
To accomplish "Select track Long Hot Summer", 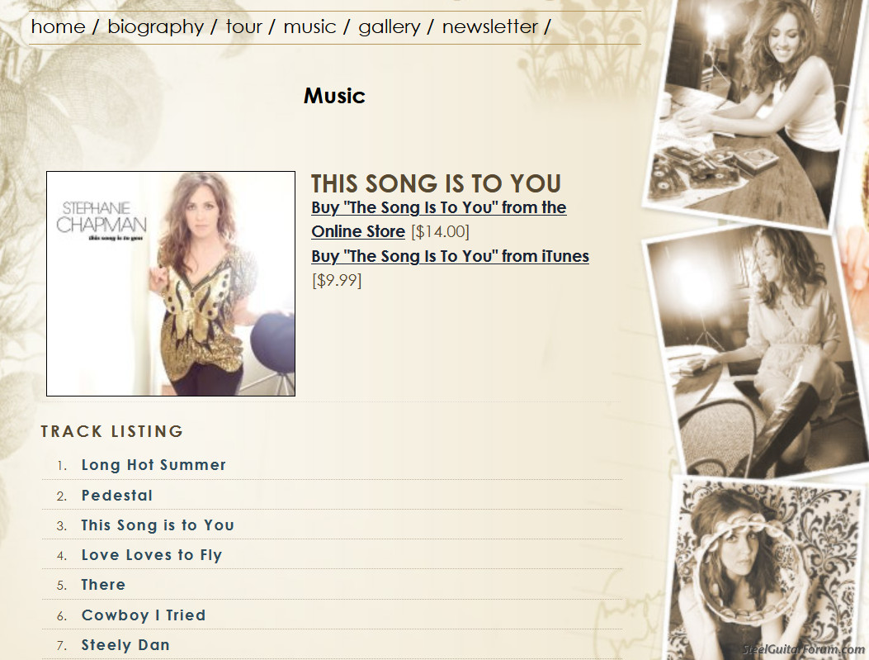I will coord(153,465).
